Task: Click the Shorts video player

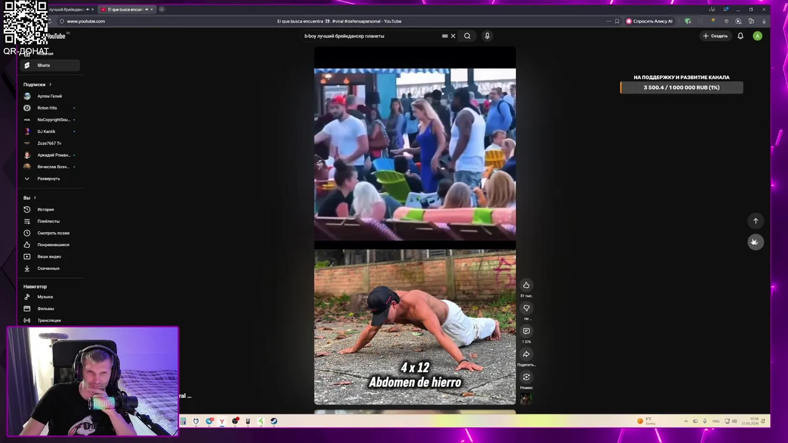Action: [x=415, y=226]
